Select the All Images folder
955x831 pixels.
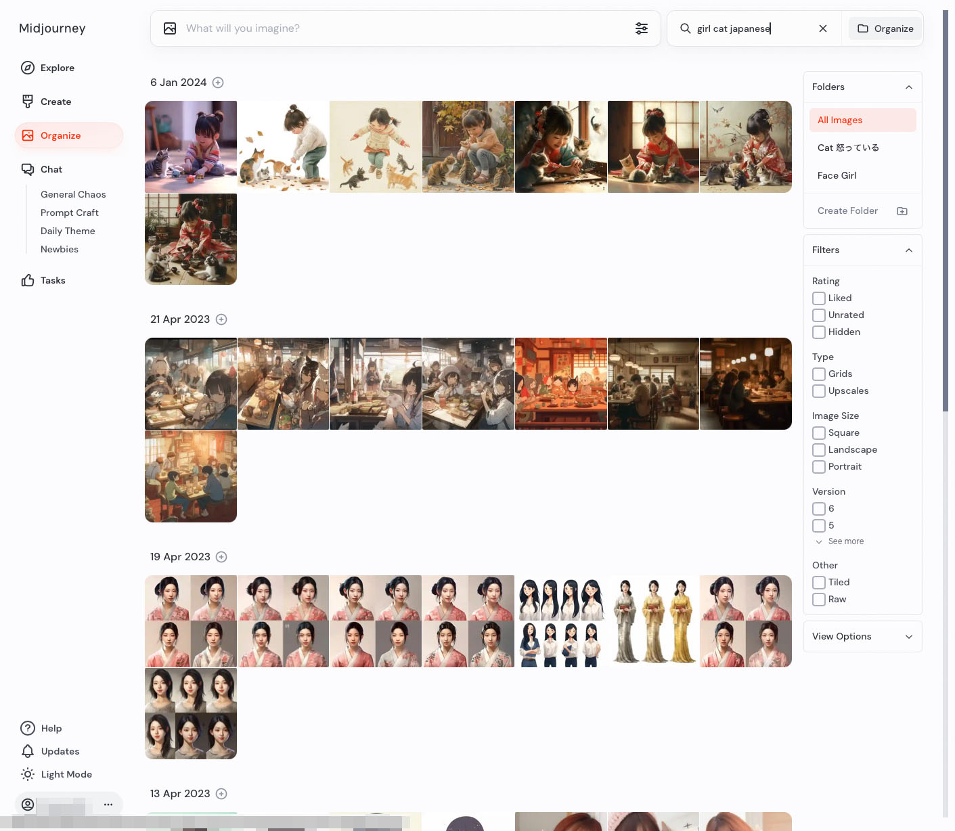coord(863,120)
